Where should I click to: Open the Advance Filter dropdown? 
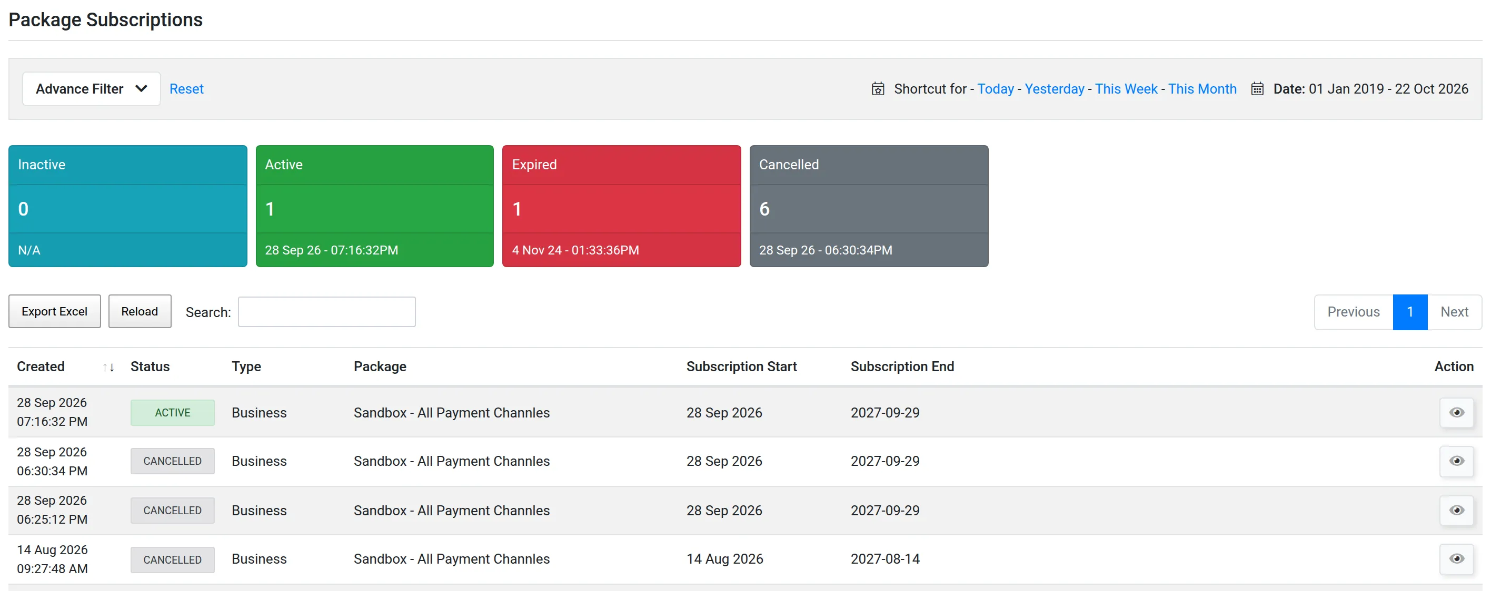coord(92,88)
